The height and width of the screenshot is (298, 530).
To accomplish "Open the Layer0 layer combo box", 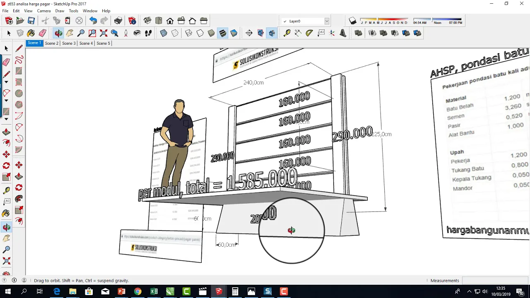I will pyautogui.click(x=306, y=21).
